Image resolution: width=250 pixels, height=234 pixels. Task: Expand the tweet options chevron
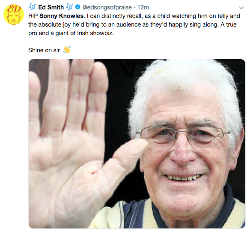241,8
